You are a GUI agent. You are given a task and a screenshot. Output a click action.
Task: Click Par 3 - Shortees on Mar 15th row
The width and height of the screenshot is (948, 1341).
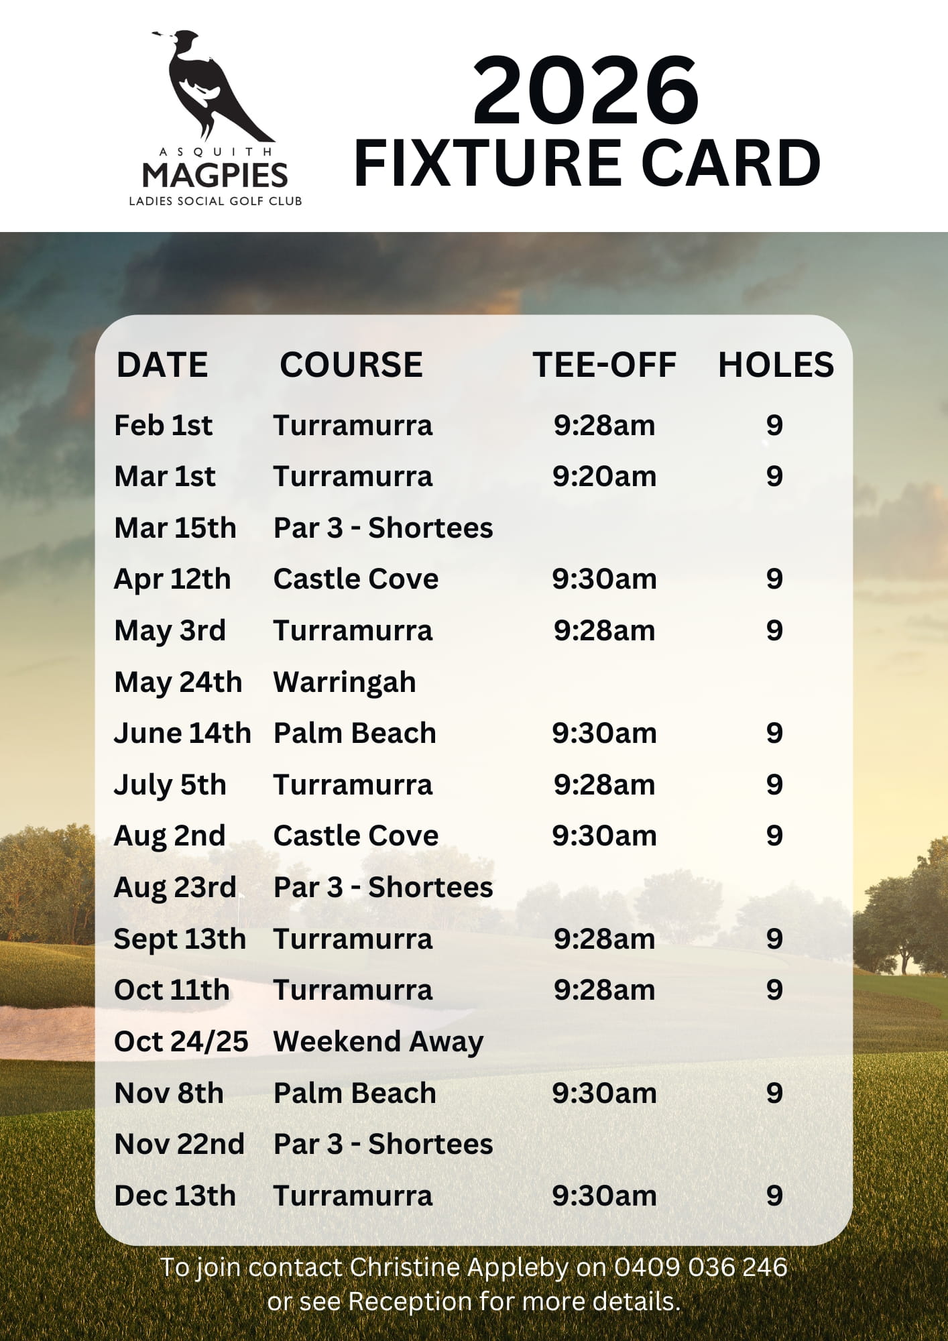coord(383,528)
